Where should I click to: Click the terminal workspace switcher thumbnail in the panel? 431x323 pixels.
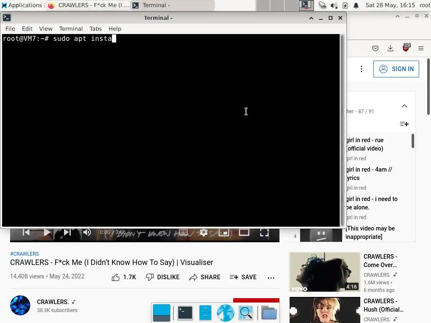pos(306,5)
